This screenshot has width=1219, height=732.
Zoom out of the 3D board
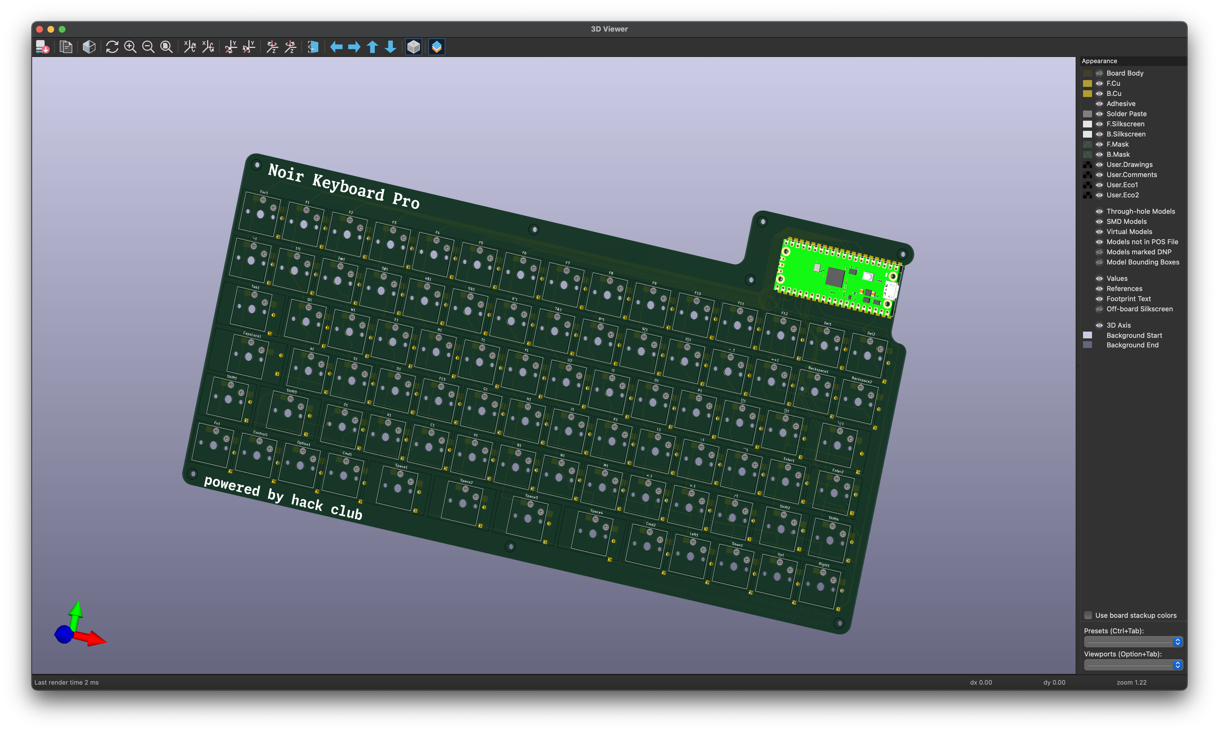coord(148,47)
